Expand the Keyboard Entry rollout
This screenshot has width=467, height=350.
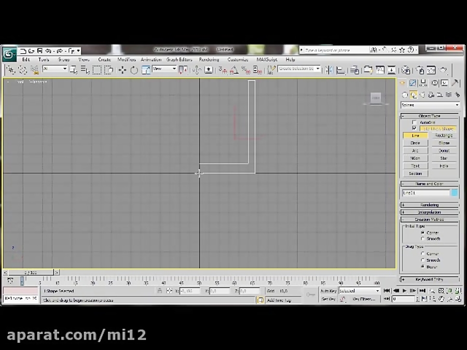tap(429, 279)
